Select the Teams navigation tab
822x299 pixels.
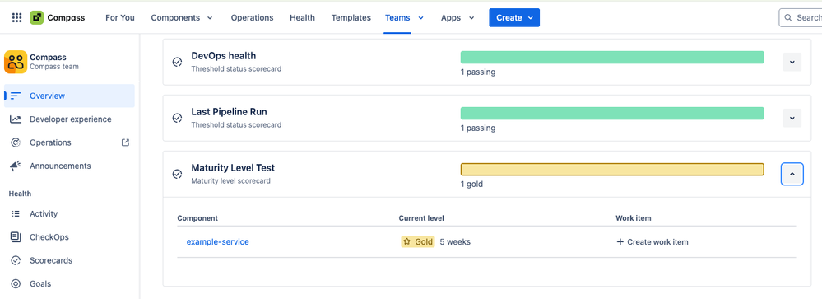pos(397,18)
